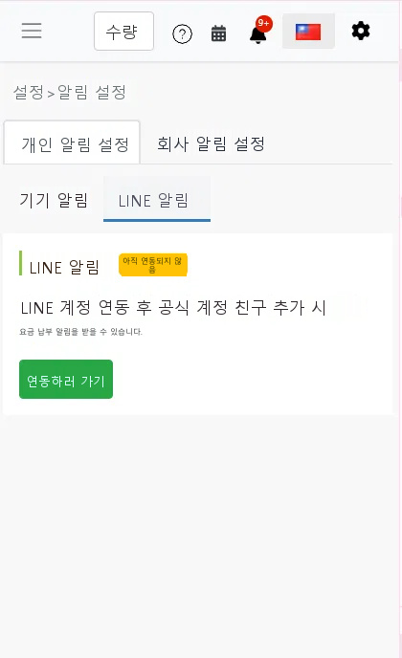The width and height of the screenshot is (402, 658).
Task: Open the calendar icon in header
Action: pos(218,33)
